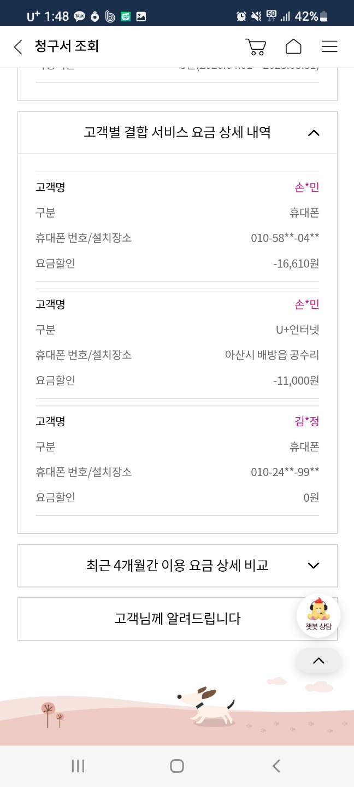Open the shopping cart icon

255,47
